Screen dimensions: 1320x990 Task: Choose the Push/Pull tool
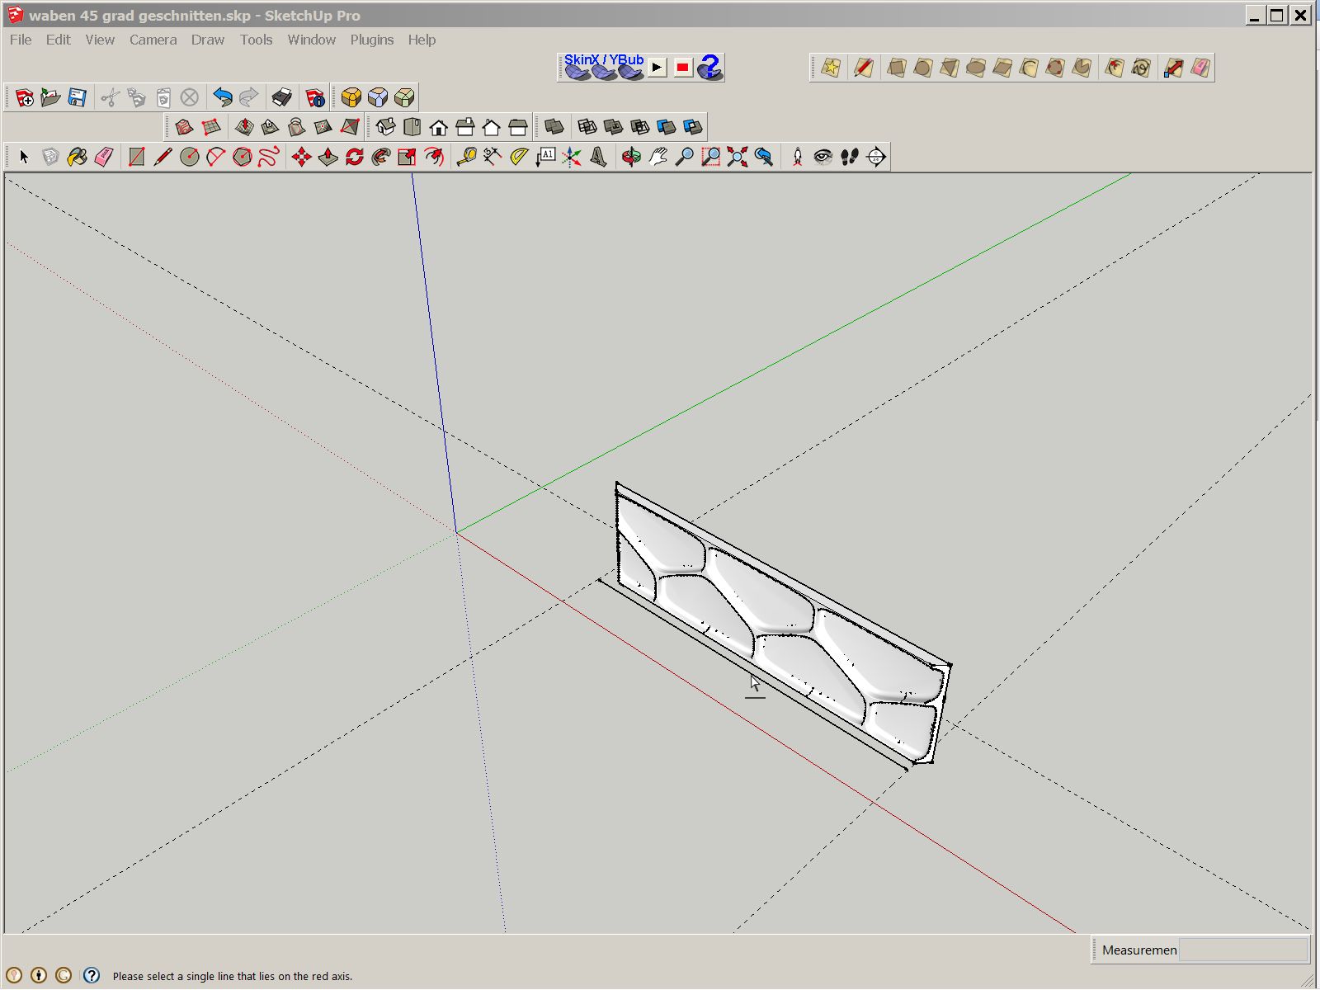click(x=328, y=157)
